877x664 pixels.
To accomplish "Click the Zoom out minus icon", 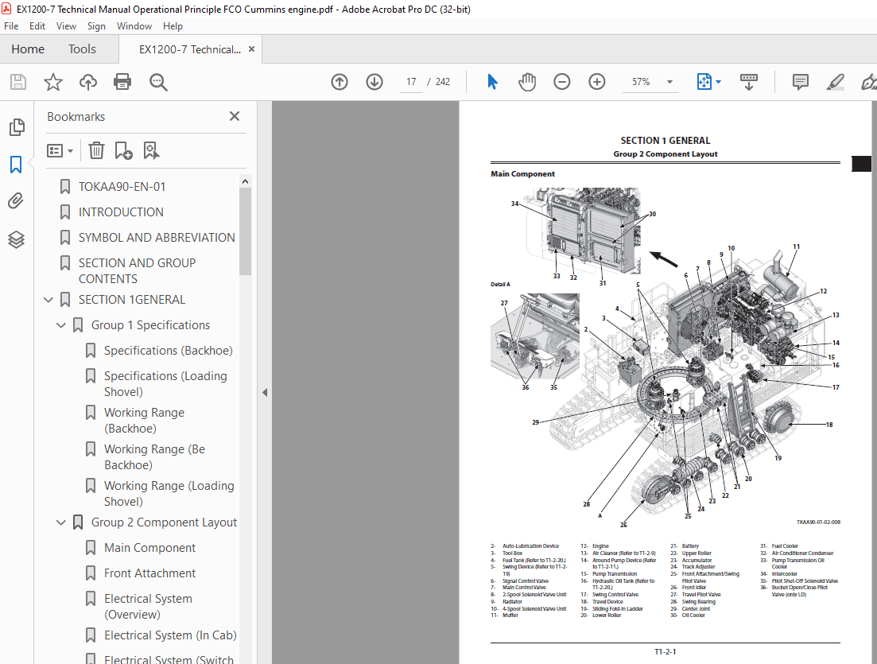I will pos(562,82).
